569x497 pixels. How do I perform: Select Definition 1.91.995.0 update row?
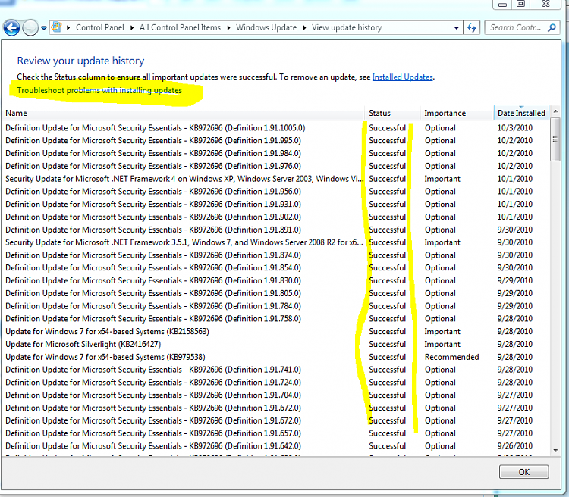click(275, 141)
